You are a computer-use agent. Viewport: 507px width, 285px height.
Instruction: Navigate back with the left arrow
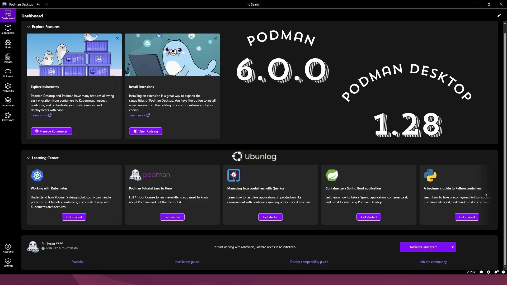39,4
